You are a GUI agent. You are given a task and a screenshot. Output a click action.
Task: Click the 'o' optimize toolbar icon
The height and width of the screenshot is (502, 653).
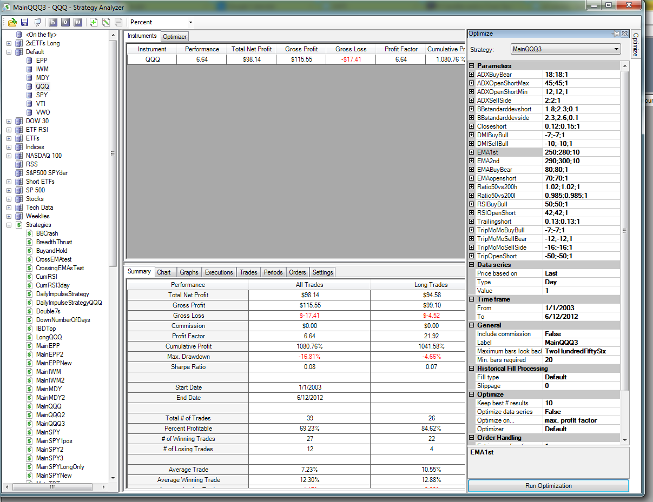[x=65, y=22]
